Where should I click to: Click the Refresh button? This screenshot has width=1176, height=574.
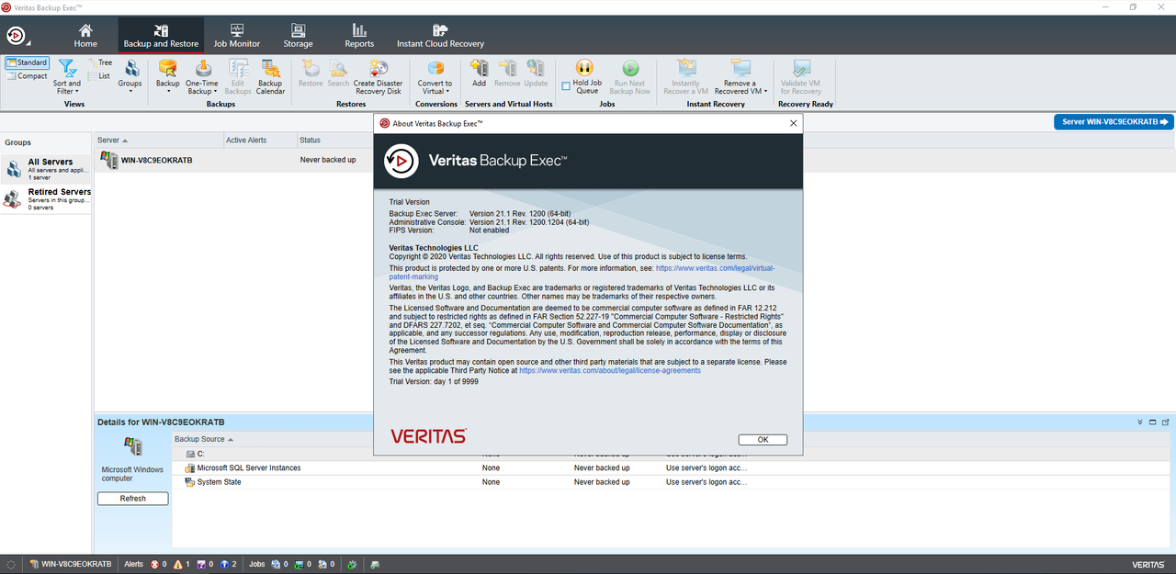pyautogui.click(x=133, y=498)
